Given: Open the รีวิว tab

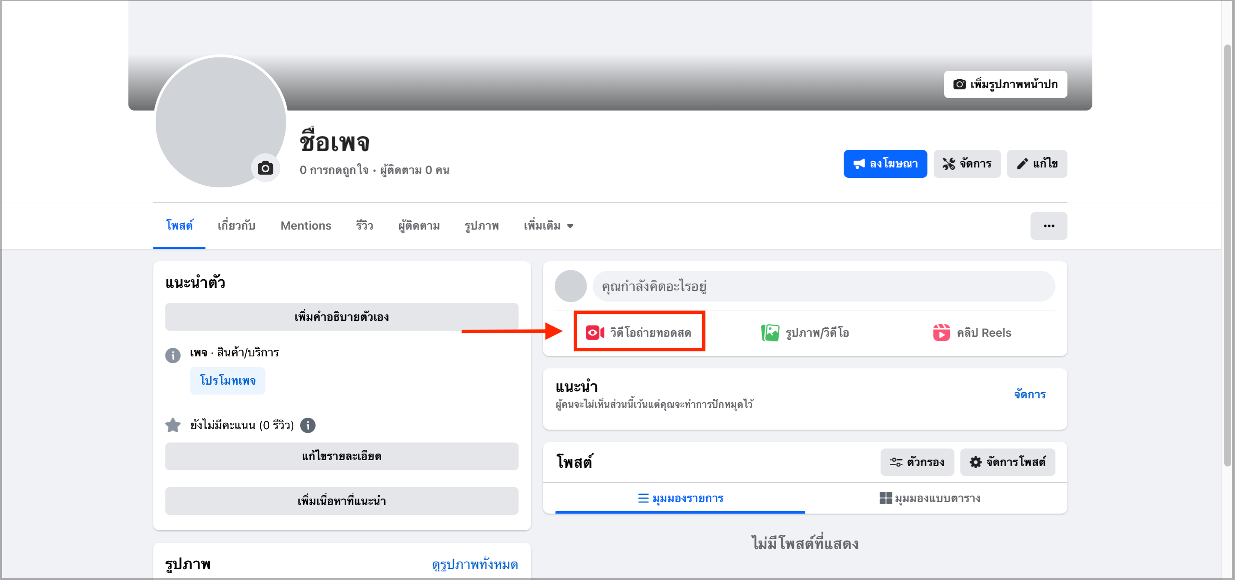Looking at the screenshot, I should click(364, 226).
